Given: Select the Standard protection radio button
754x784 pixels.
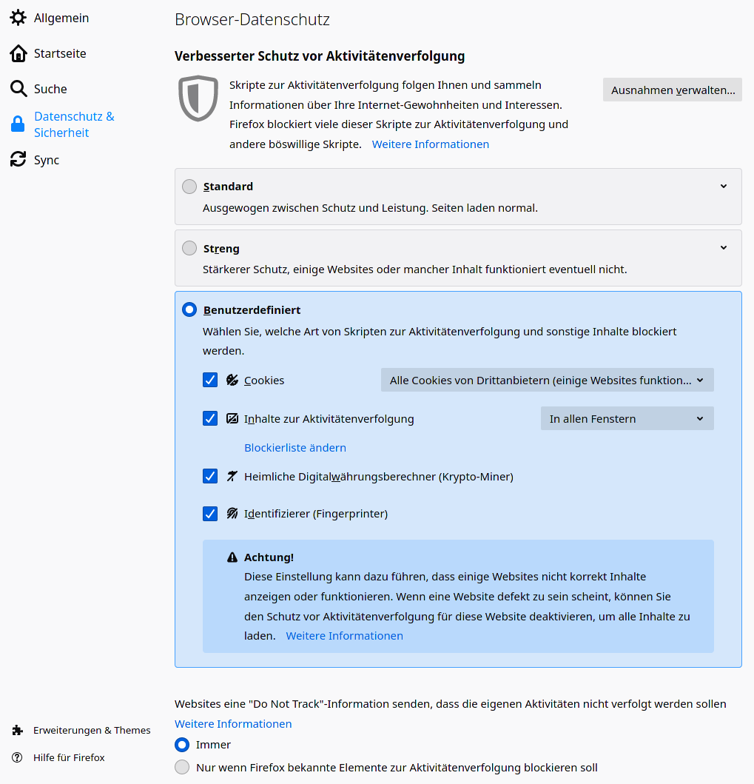Looking at the screenshot, I should coord(189,187).
